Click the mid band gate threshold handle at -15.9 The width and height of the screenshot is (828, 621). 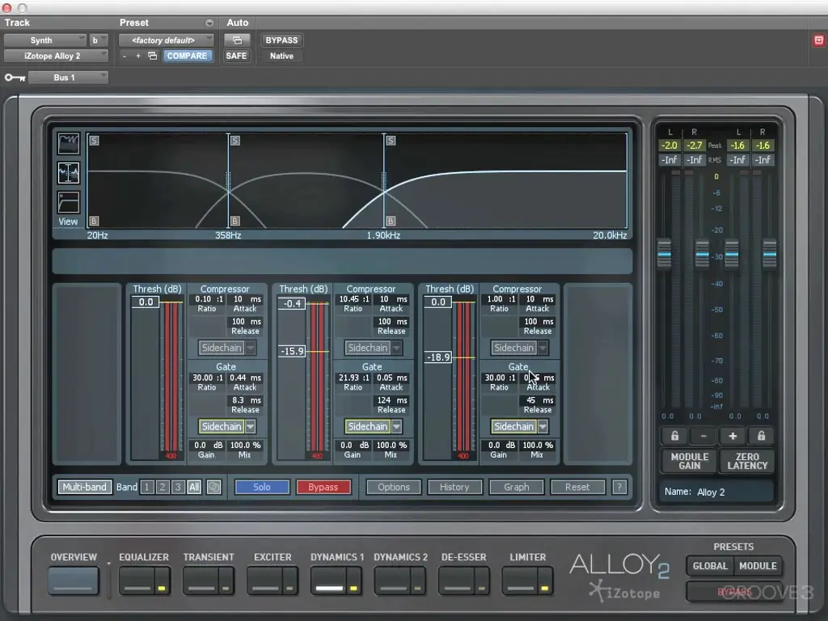click(x=292, y=351)
